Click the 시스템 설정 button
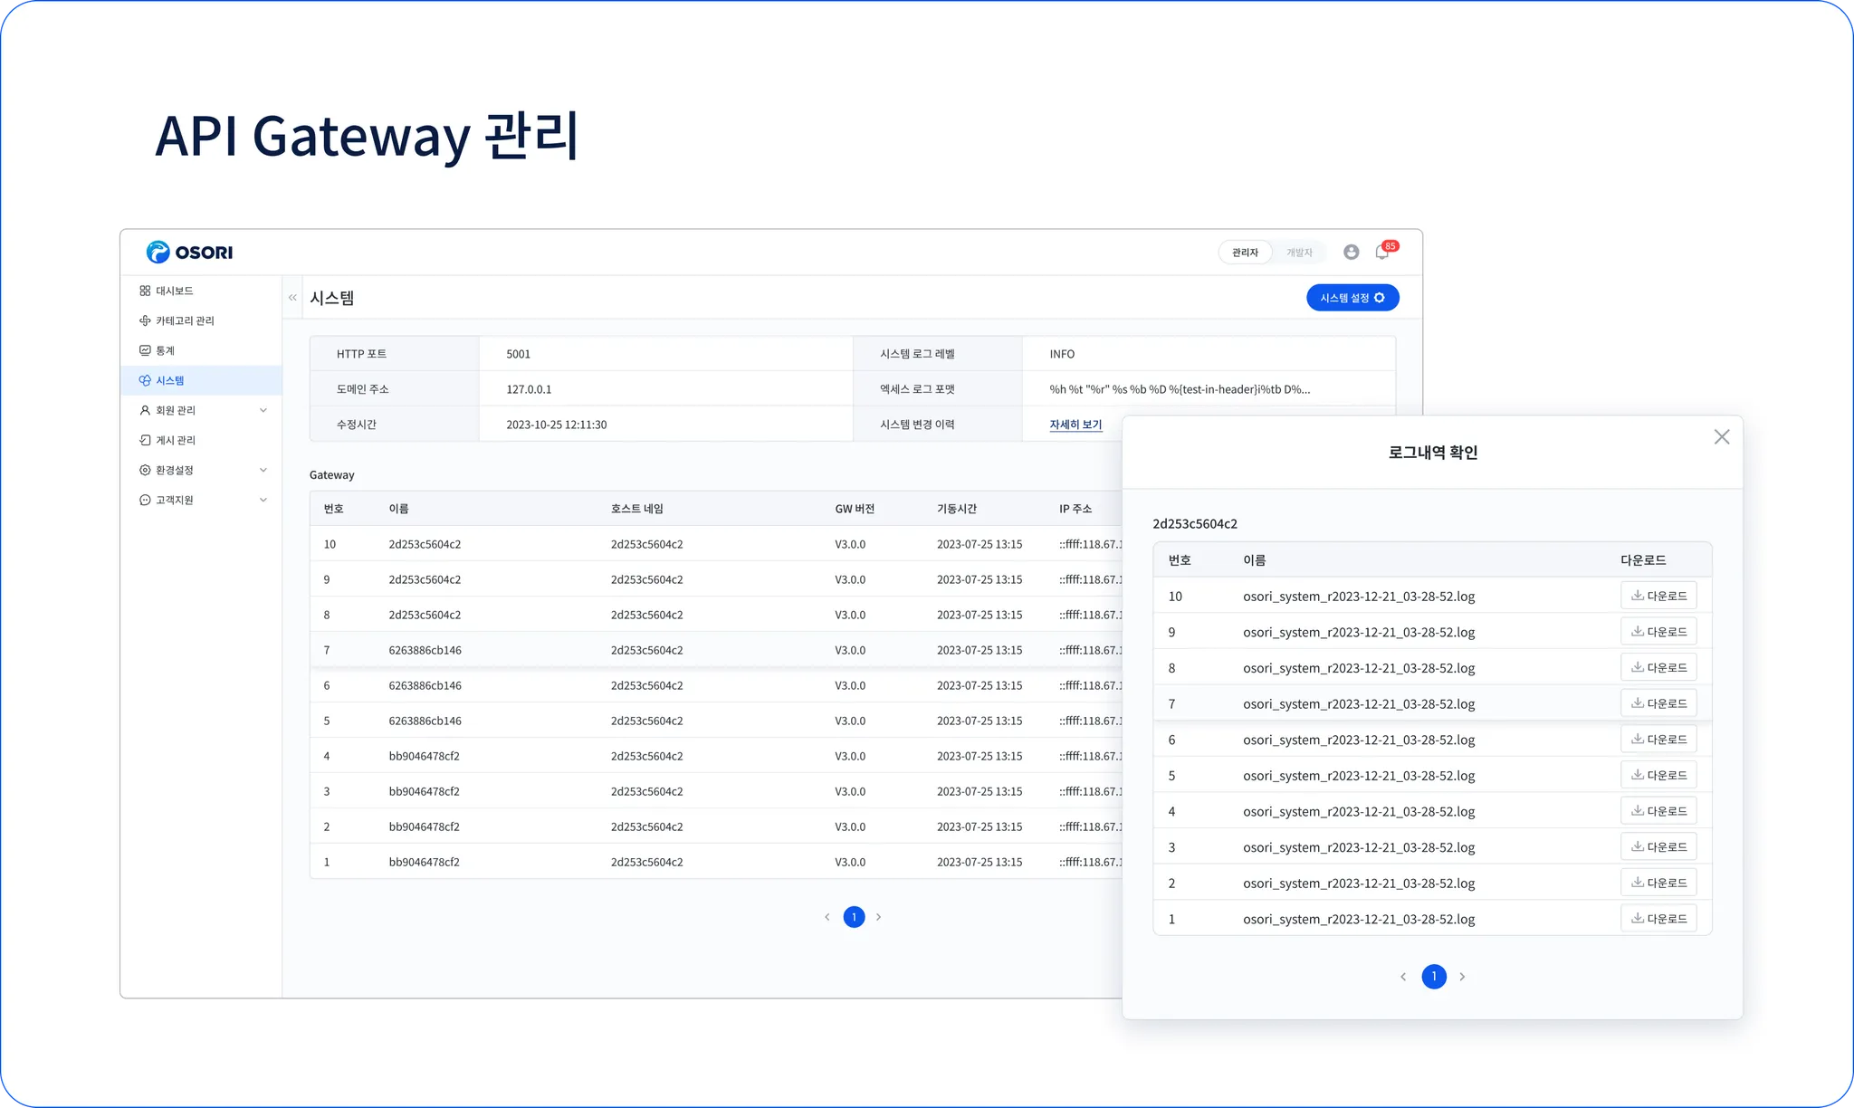1854x1108 pixels. [1352, 298]
